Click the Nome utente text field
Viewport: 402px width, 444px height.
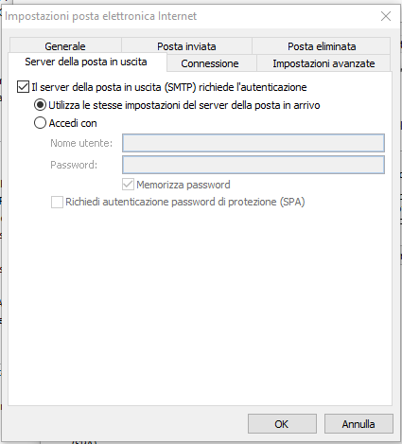pyautogui.click(x=253, y=143)
